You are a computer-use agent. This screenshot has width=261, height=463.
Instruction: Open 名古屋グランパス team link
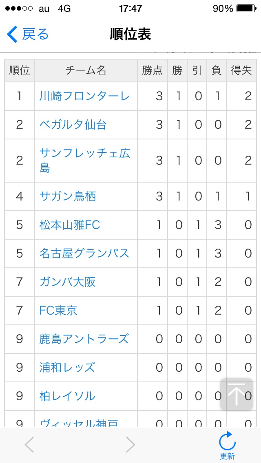(x=84, y=254)
